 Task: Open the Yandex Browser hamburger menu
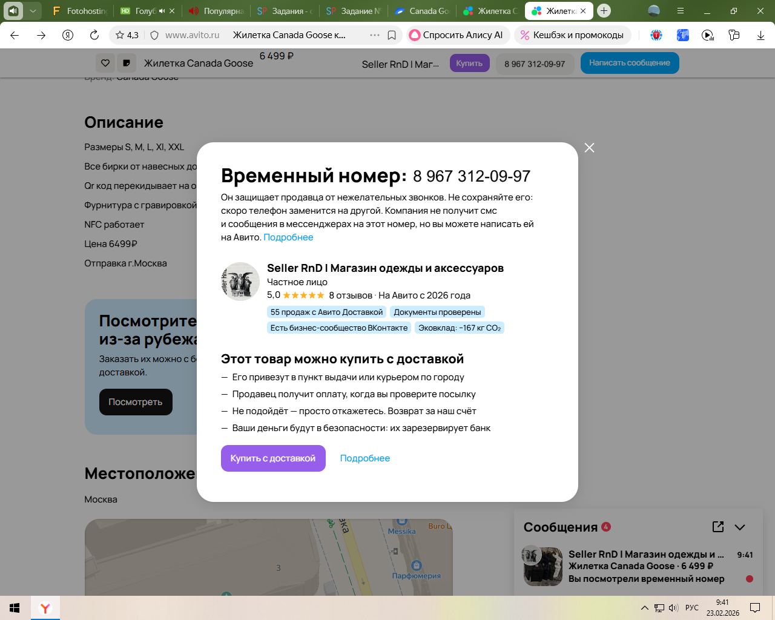coord(681,11)
